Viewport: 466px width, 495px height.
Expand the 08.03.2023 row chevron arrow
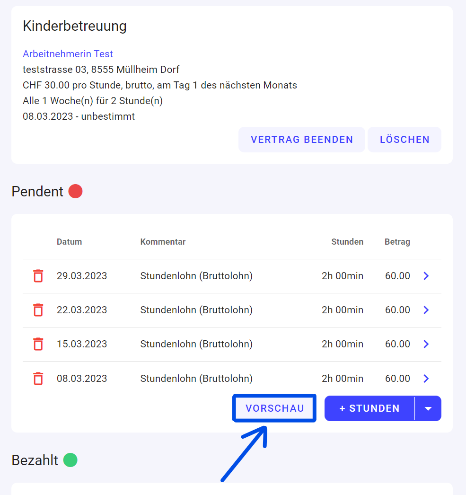(426, 379)
